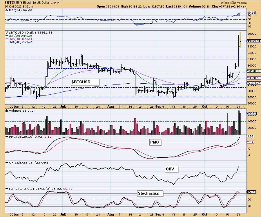Viewport: 261px width, 217px height.
Task: Click the $BTCUSD annotation box on price panel
Action: pos(85,82)
